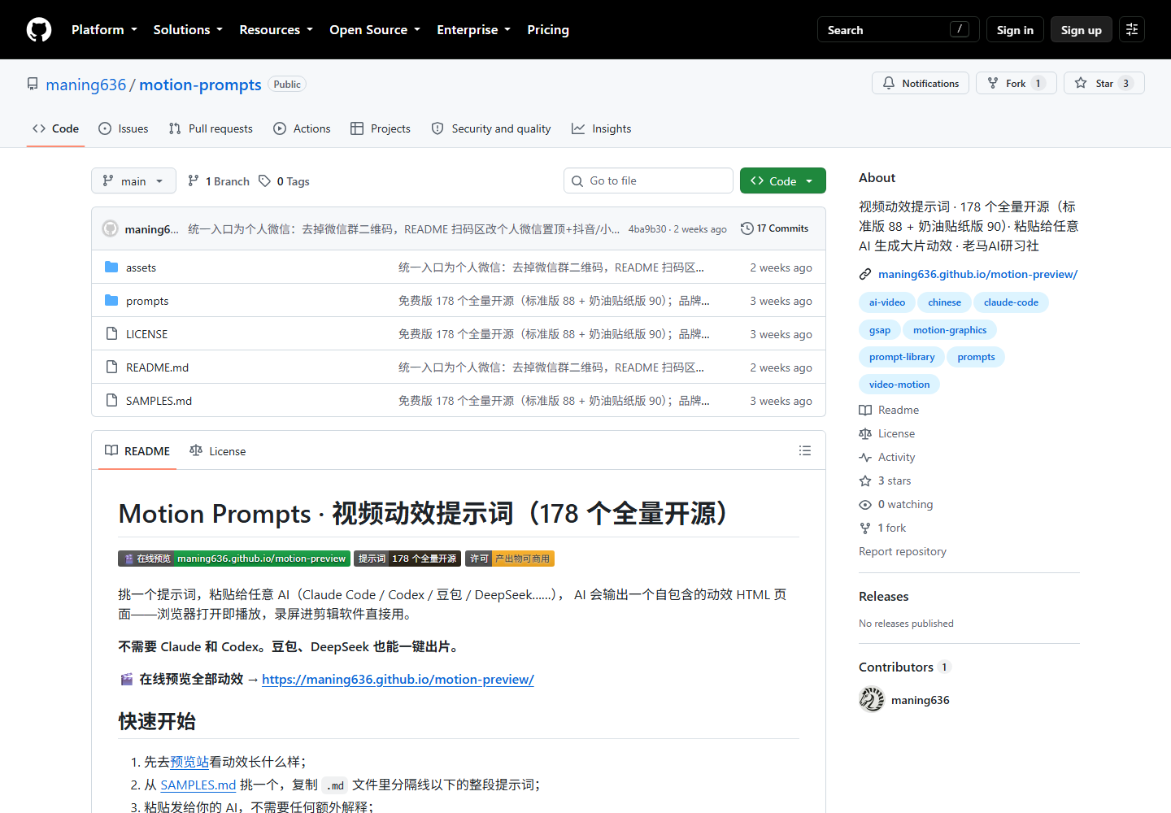This screenshot has height=813, width=1171.
Task: Click the prompt-library topic tag
Action: coord(902,357)
